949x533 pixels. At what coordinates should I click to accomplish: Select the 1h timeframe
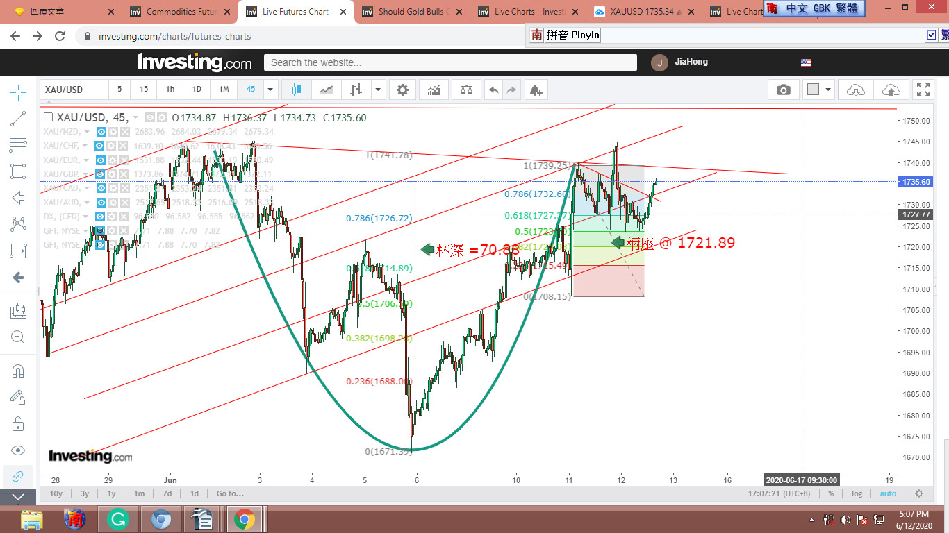(x=170, y=90)
